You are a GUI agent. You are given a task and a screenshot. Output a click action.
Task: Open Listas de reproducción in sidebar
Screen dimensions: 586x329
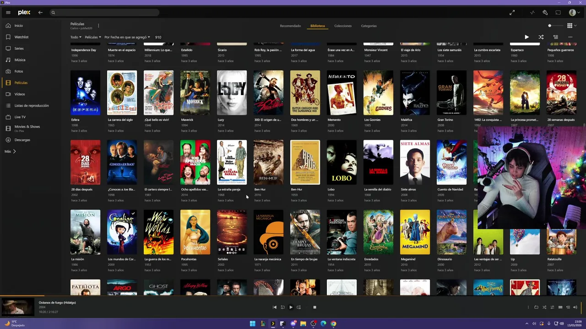pos(31,106)
